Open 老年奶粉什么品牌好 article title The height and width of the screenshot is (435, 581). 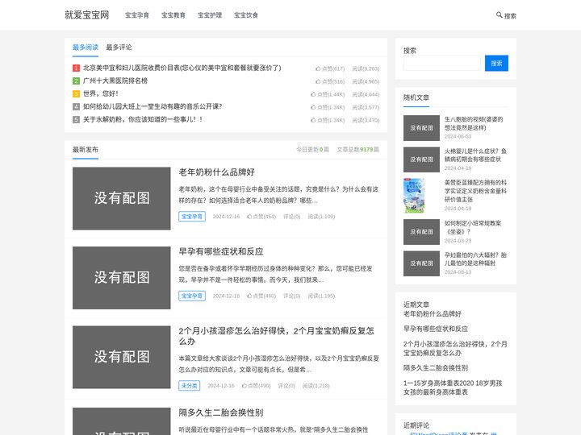point(217,172)
